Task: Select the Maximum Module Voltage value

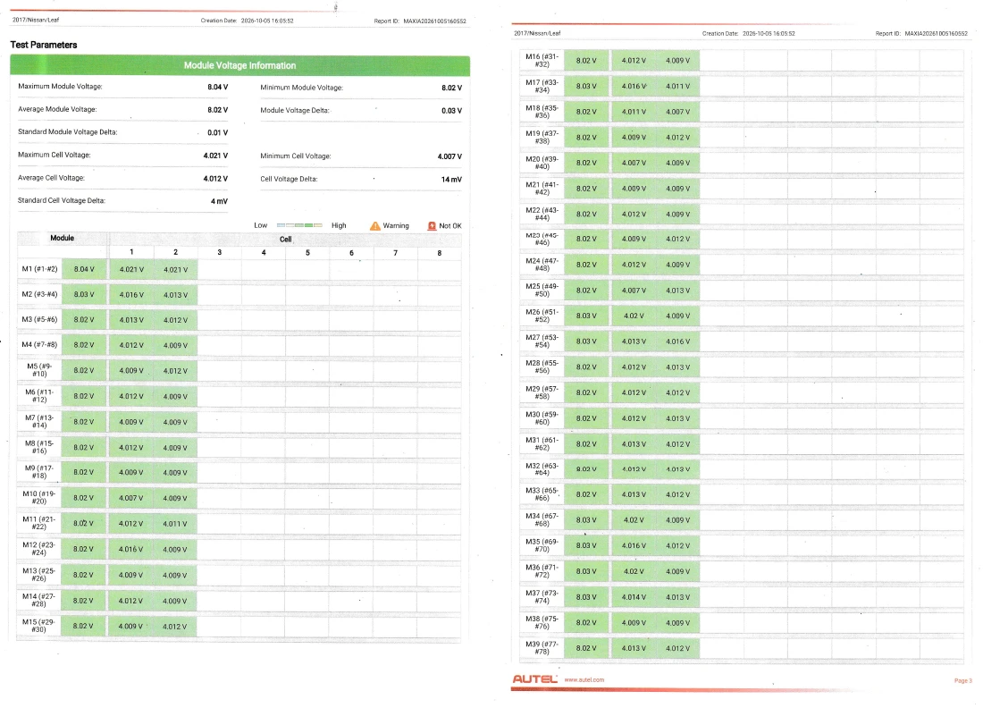Action: coord(217,88)
